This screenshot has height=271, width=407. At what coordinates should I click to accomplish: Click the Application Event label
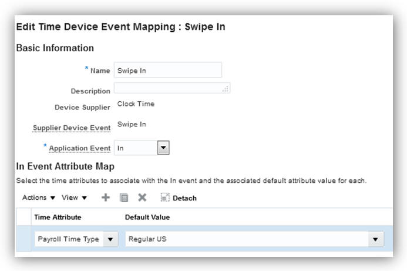pyautogui.click(x=79, y=148)
